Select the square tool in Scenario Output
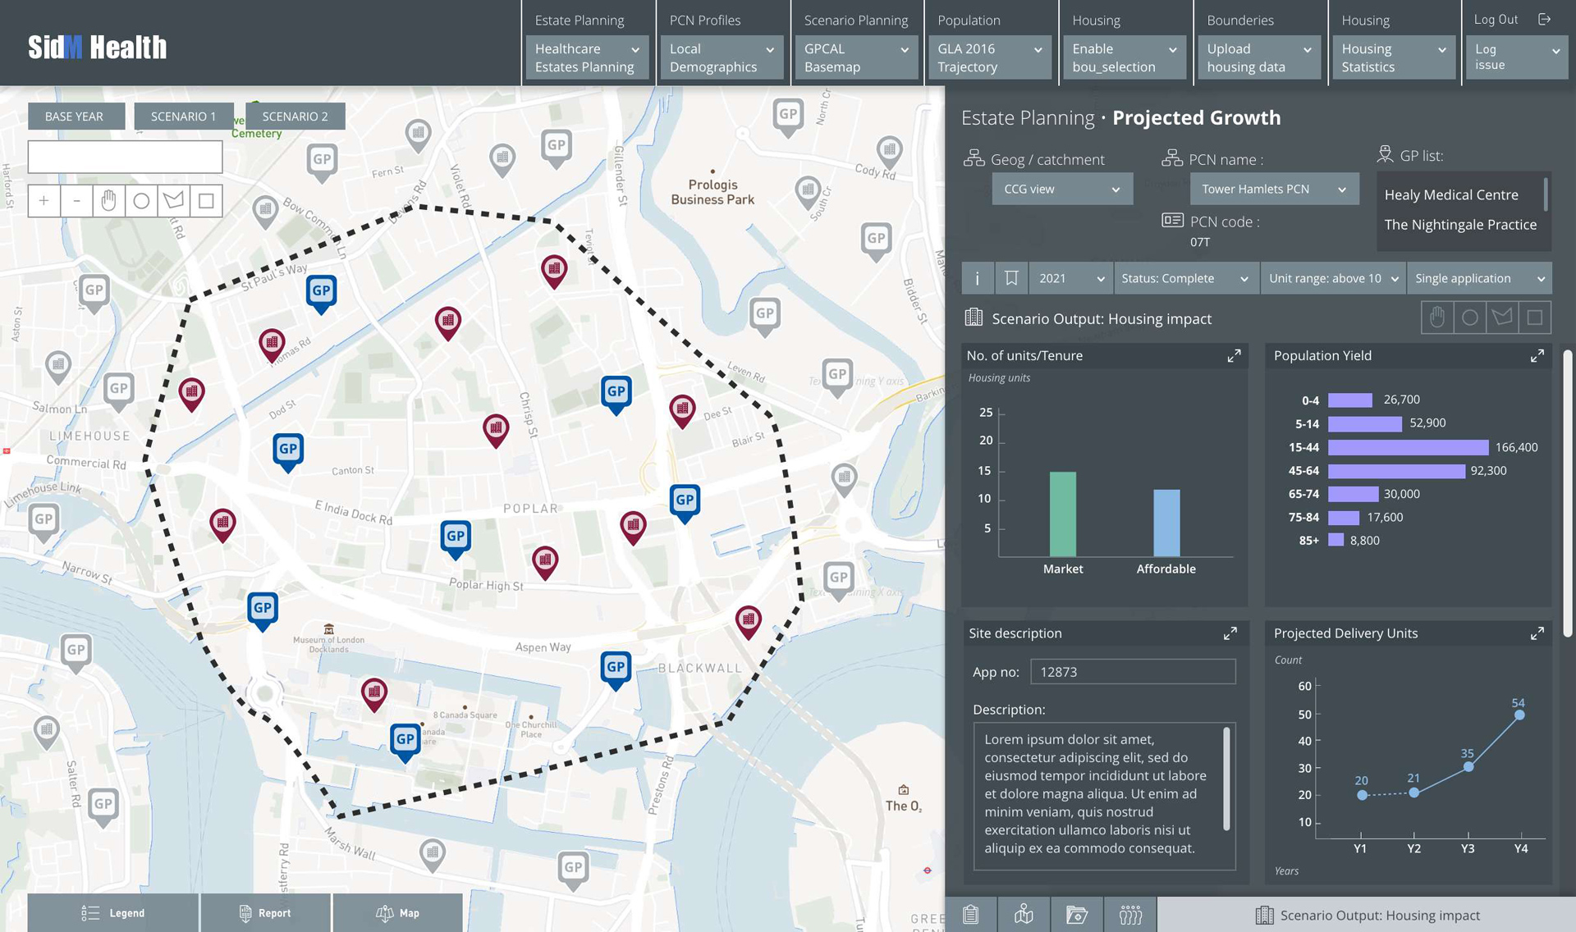1576x932 pixels. tap(1534, 318)
